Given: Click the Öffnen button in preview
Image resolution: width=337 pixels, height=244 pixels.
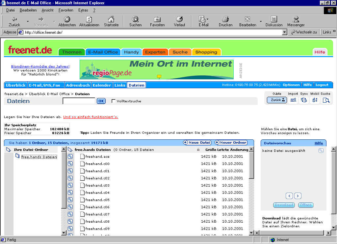Looking at the screenshot, I should tap(306, 205).
